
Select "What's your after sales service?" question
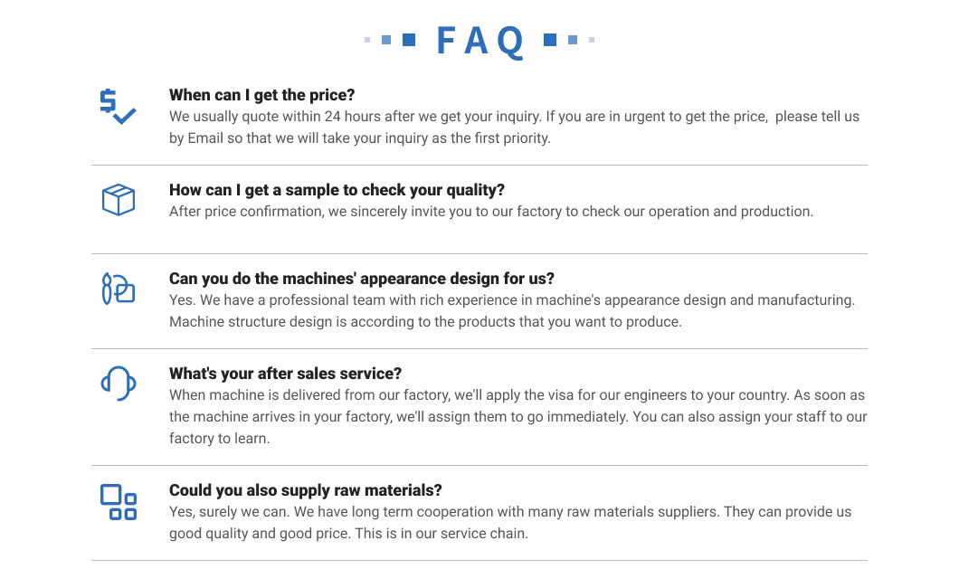pos(285,374)
